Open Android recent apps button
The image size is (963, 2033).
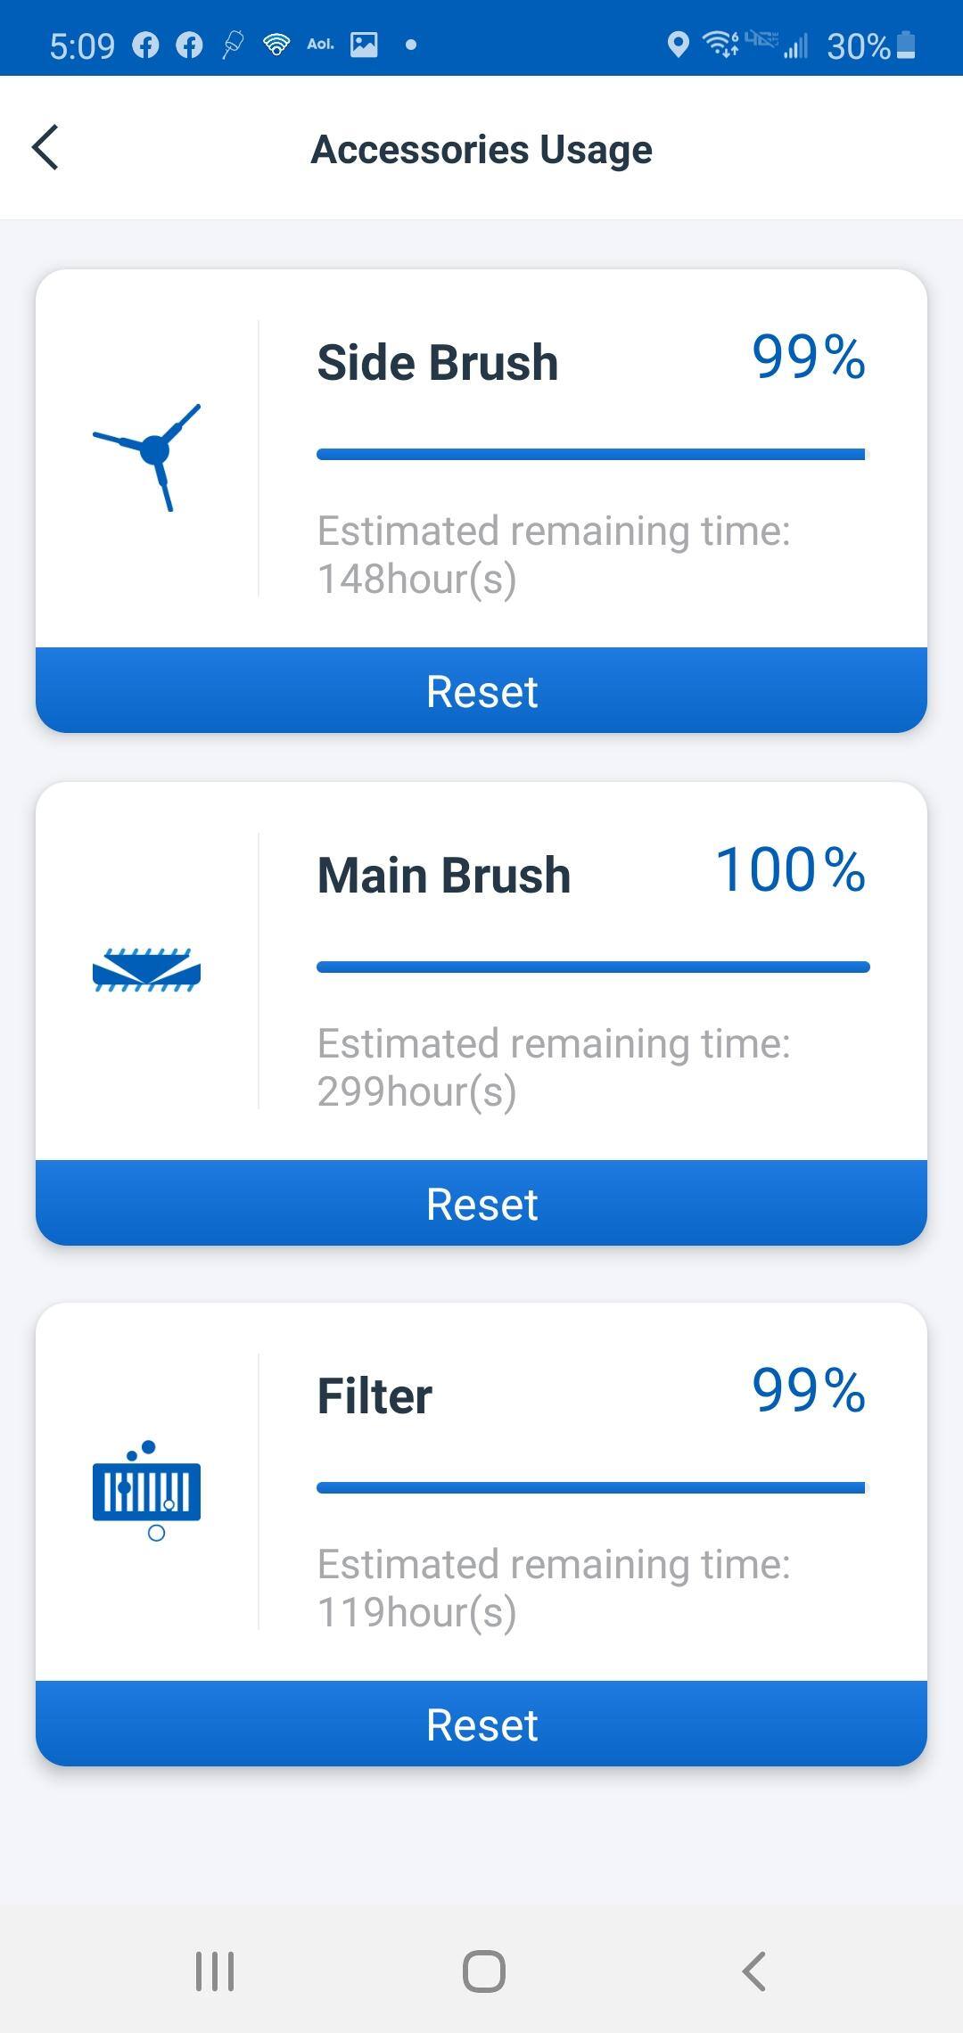(x=215, y=1971)
